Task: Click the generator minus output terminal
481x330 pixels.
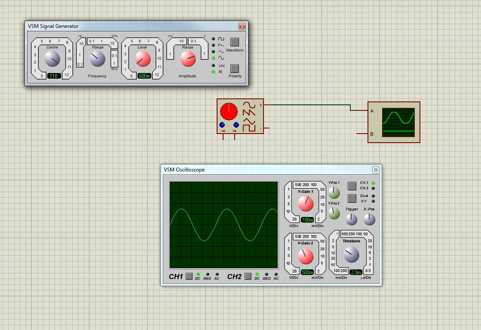Action: coord(266,128)
